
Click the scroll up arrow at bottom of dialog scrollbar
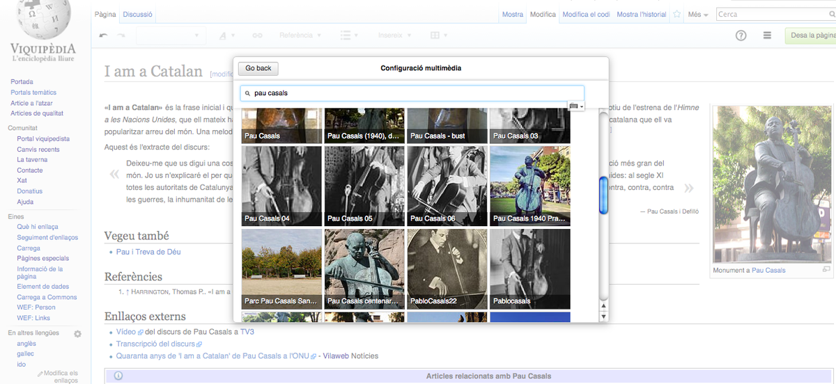pos(603,306)
